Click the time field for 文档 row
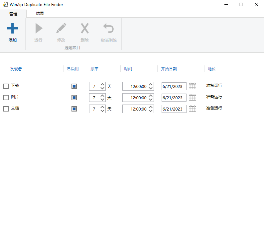 click(135, 109)
